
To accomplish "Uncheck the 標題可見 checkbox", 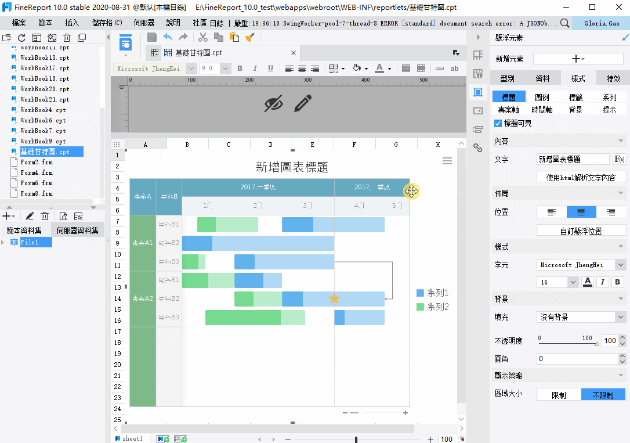I will [x=498, y=123].
